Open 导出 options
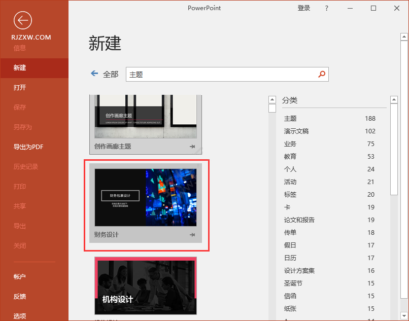 (x=19, y=226)
